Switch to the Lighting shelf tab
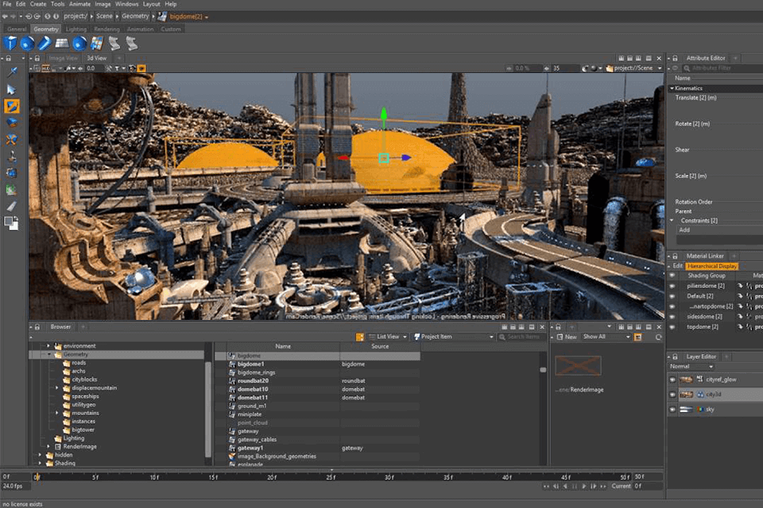Image resolution: width=763 pixels, height=508 pixels. pos(76,29)
